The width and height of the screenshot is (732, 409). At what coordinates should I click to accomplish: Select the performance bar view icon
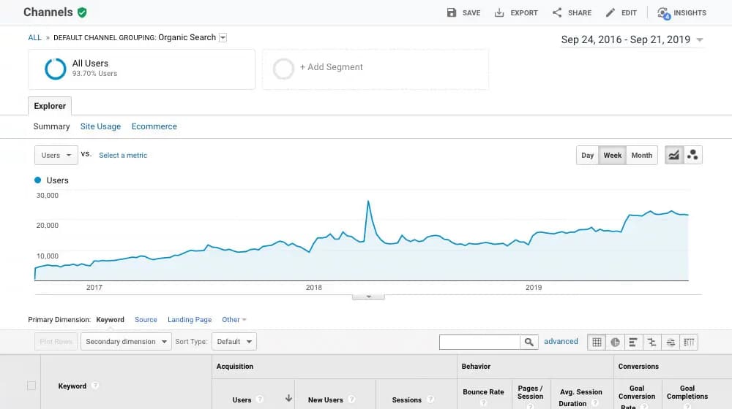pyautogui.click(x=633, y=342)
